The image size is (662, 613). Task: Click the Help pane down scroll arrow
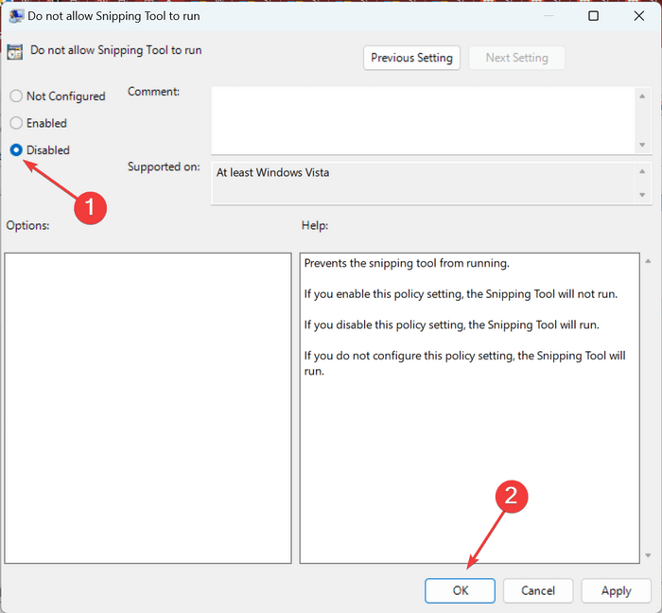pyautogui.click(x=648, y=555)
